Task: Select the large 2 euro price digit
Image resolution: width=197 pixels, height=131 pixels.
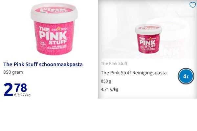Action: (8, 90)
